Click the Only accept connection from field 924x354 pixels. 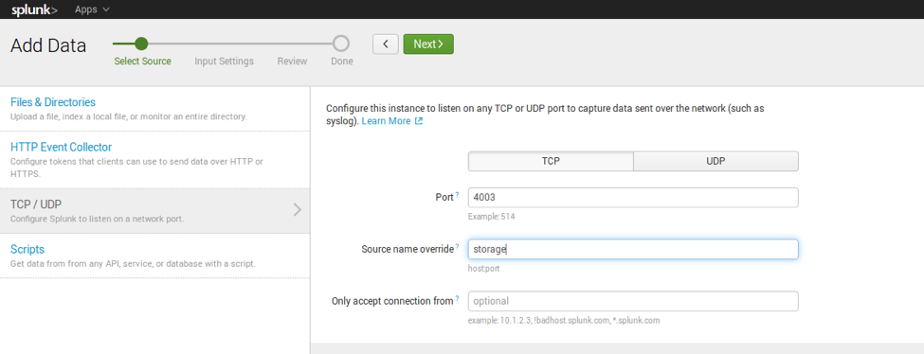[x=633, y=301]
